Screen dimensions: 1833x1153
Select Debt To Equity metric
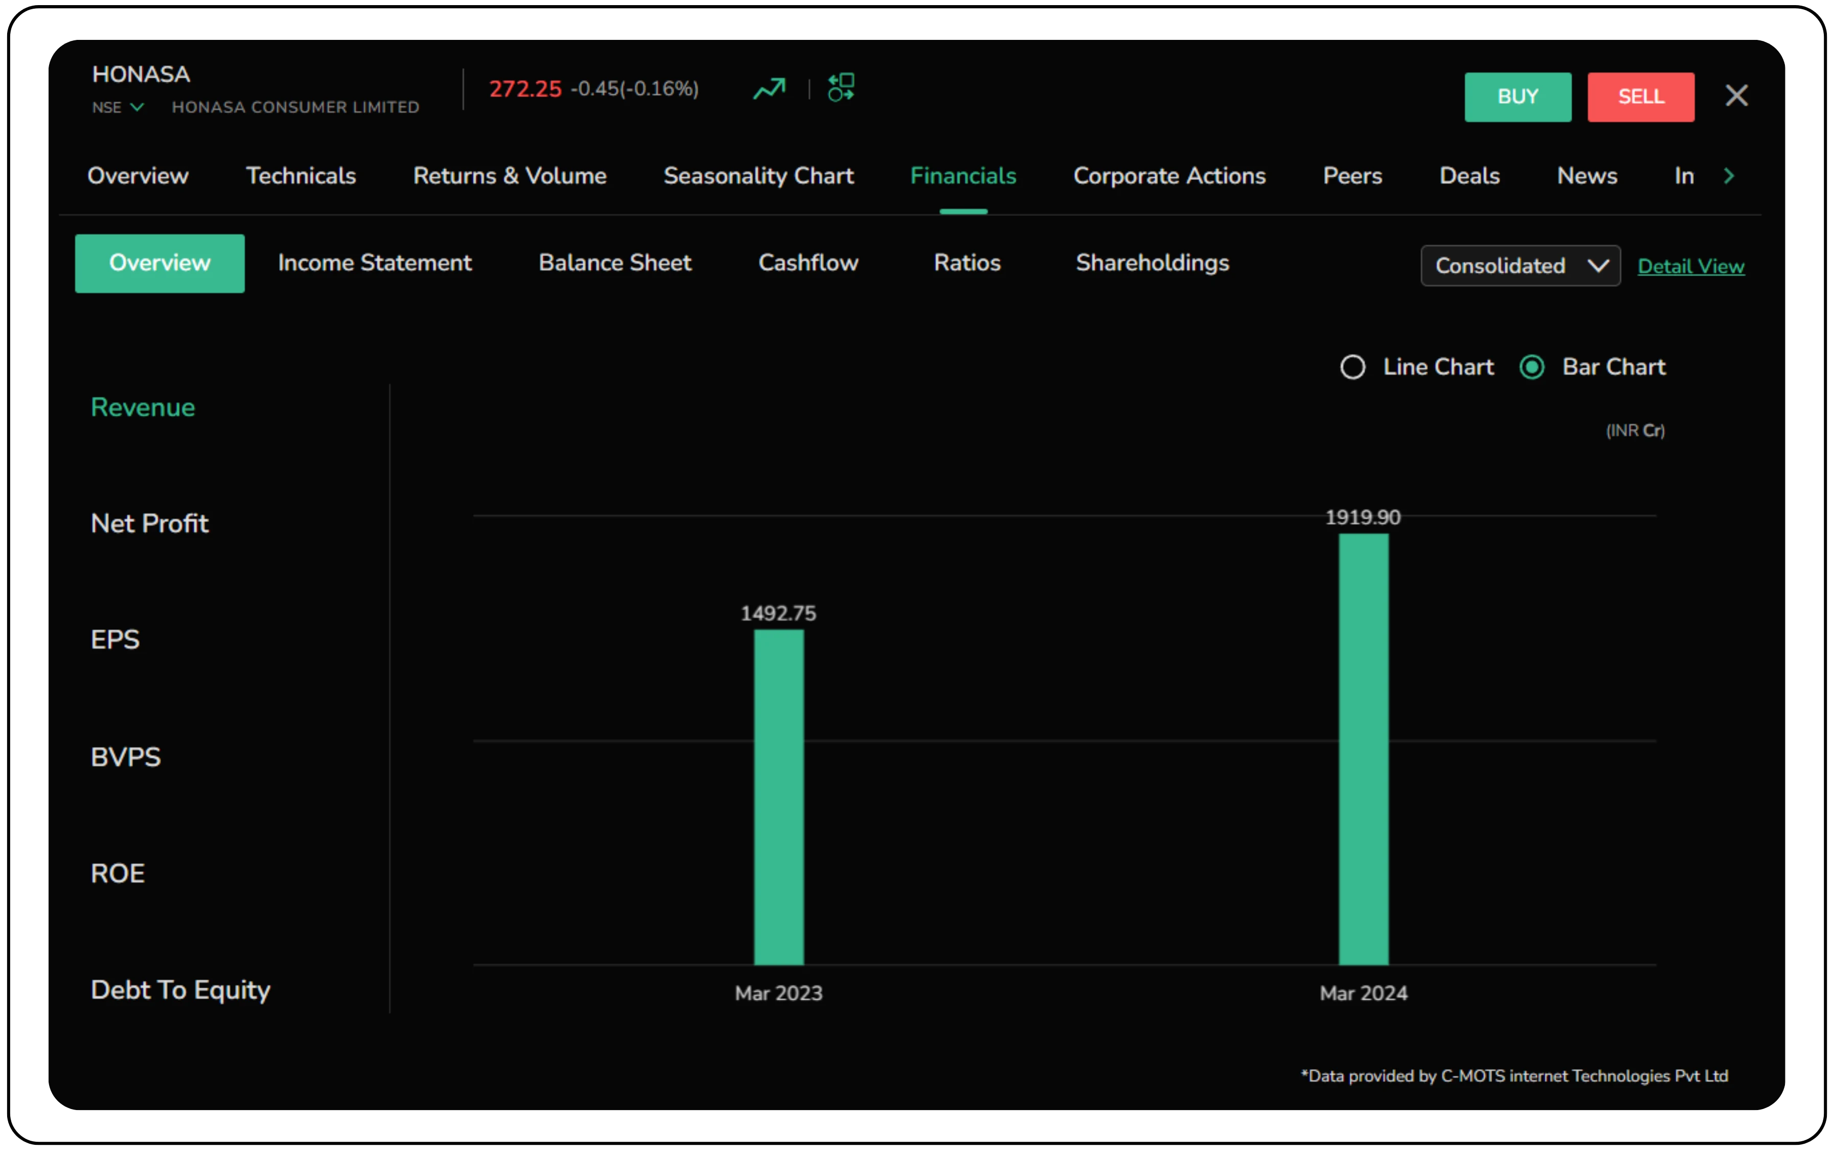pyautogui.click(x=180, y=989)
